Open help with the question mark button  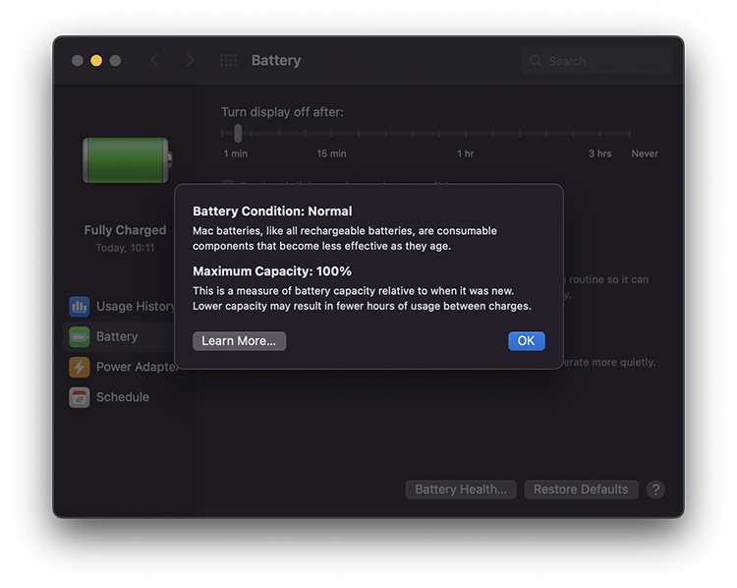point(655,490)
